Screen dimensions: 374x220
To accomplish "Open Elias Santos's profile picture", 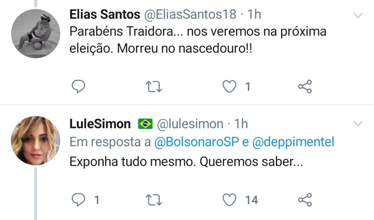I will 36,34.
